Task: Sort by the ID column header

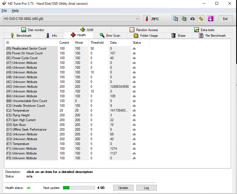Action: click(31, 43)
